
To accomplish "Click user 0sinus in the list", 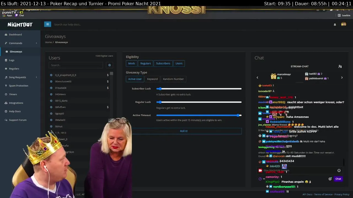I will (59, 126).
